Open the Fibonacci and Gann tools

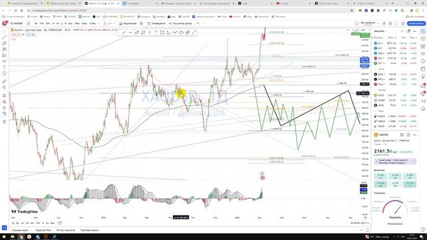coord(4,43)
